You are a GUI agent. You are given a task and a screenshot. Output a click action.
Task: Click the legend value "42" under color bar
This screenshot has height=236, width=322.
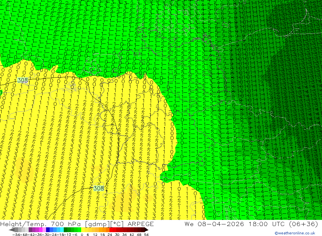(132, 235)
